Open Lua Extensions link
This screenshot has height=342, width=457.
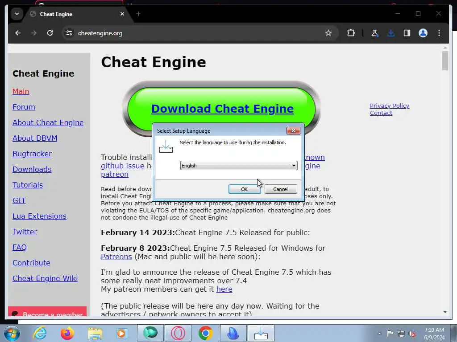pos(39,216)
